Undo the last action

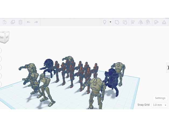[29, 22]
